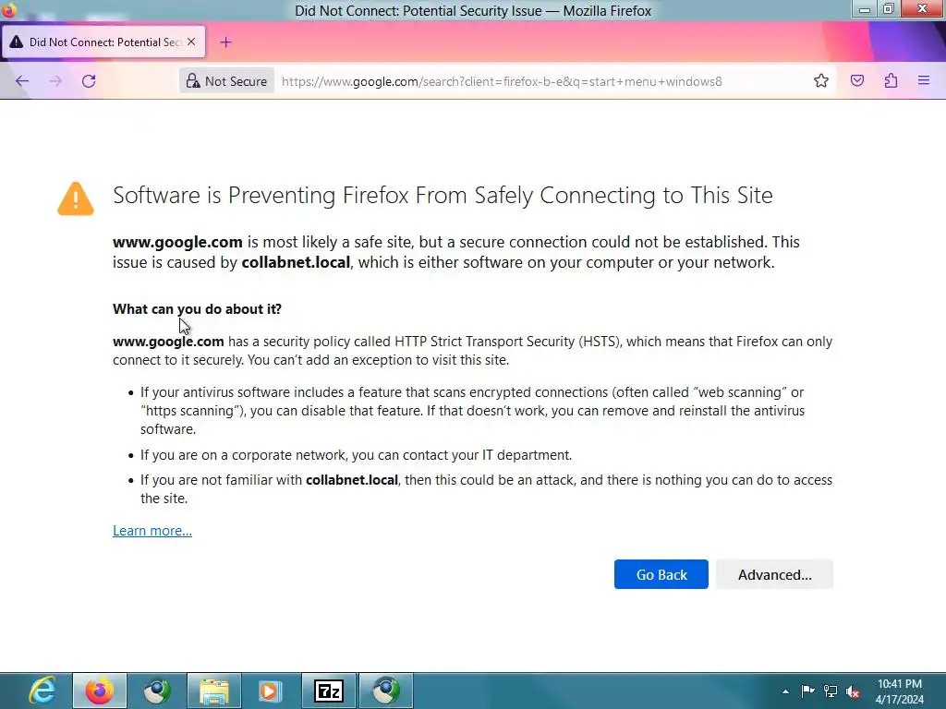Open the globe app next to 7-Zip
The image size is (946, 709).
click(386, 691)
